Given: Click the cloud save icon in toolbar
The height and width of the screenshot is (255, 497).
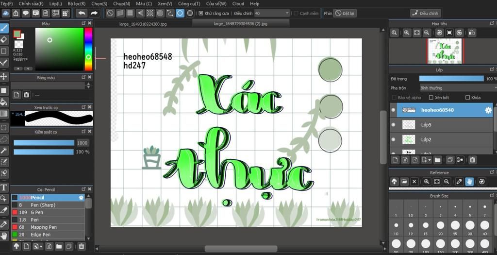Looking at the screenshot, I should (x=5, y=13).
